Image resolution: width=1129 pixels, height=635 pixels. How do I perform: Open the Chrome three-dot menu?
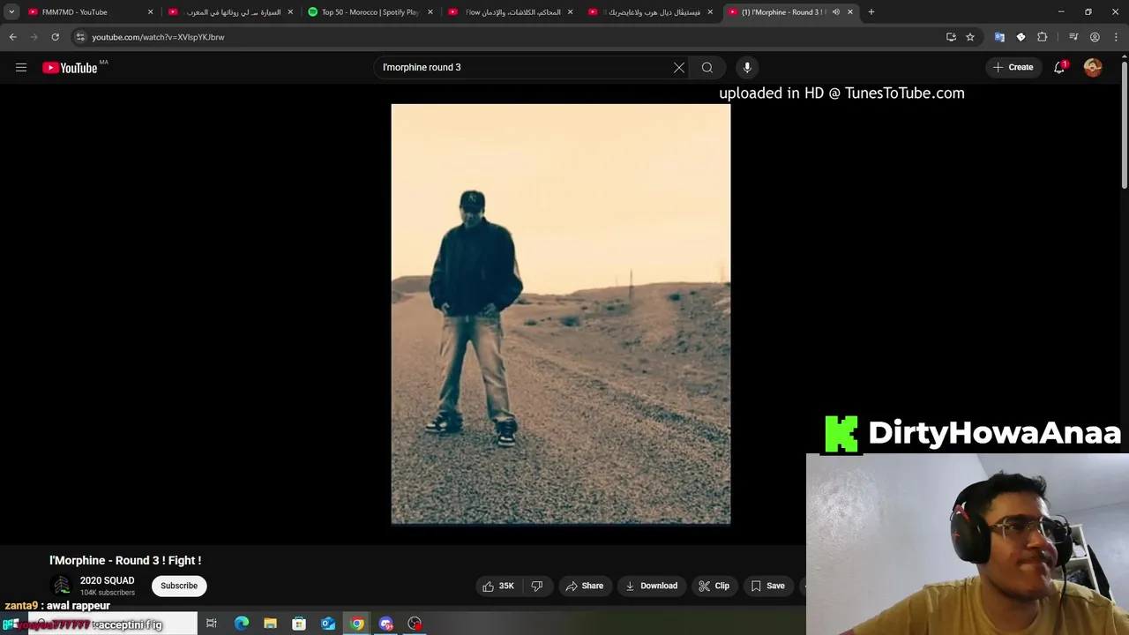[x=1116, y=37]
